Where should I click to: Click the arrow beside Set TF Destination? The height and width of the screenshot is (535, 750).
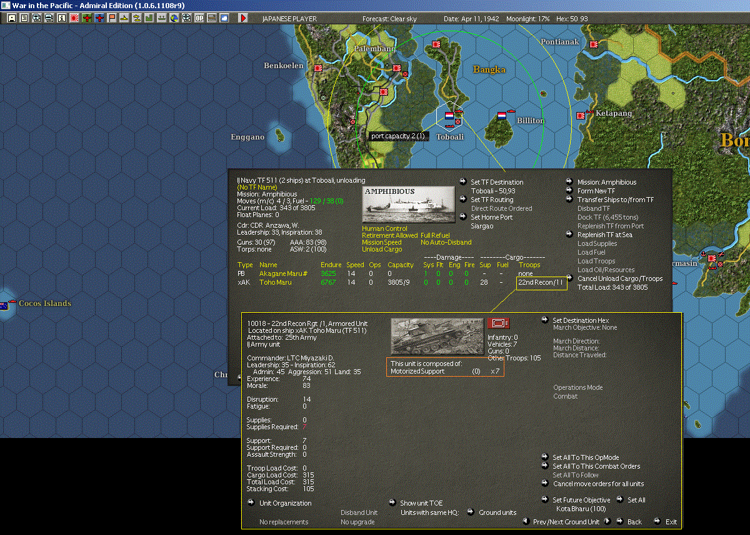pyautogui.click(x=463, y=182)
